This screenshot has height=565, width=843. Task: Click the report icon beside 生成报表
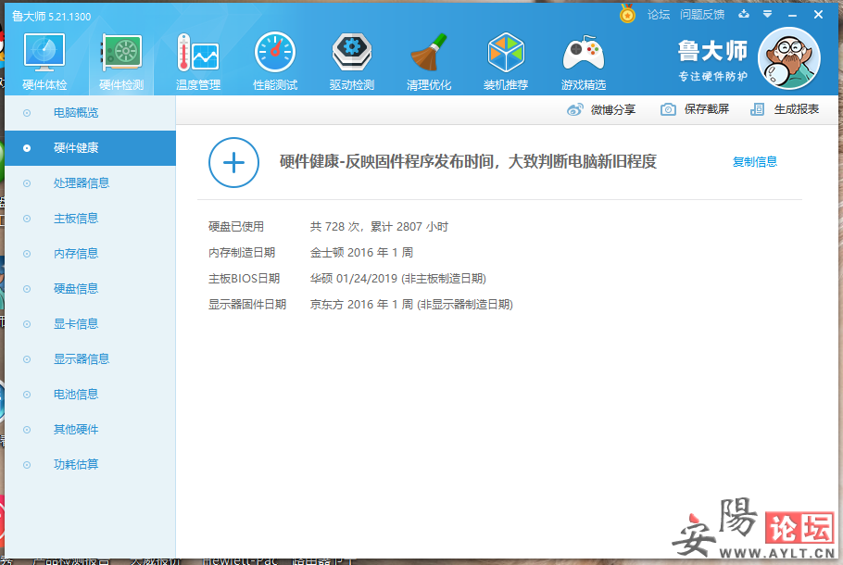click(x=757, y=109)
